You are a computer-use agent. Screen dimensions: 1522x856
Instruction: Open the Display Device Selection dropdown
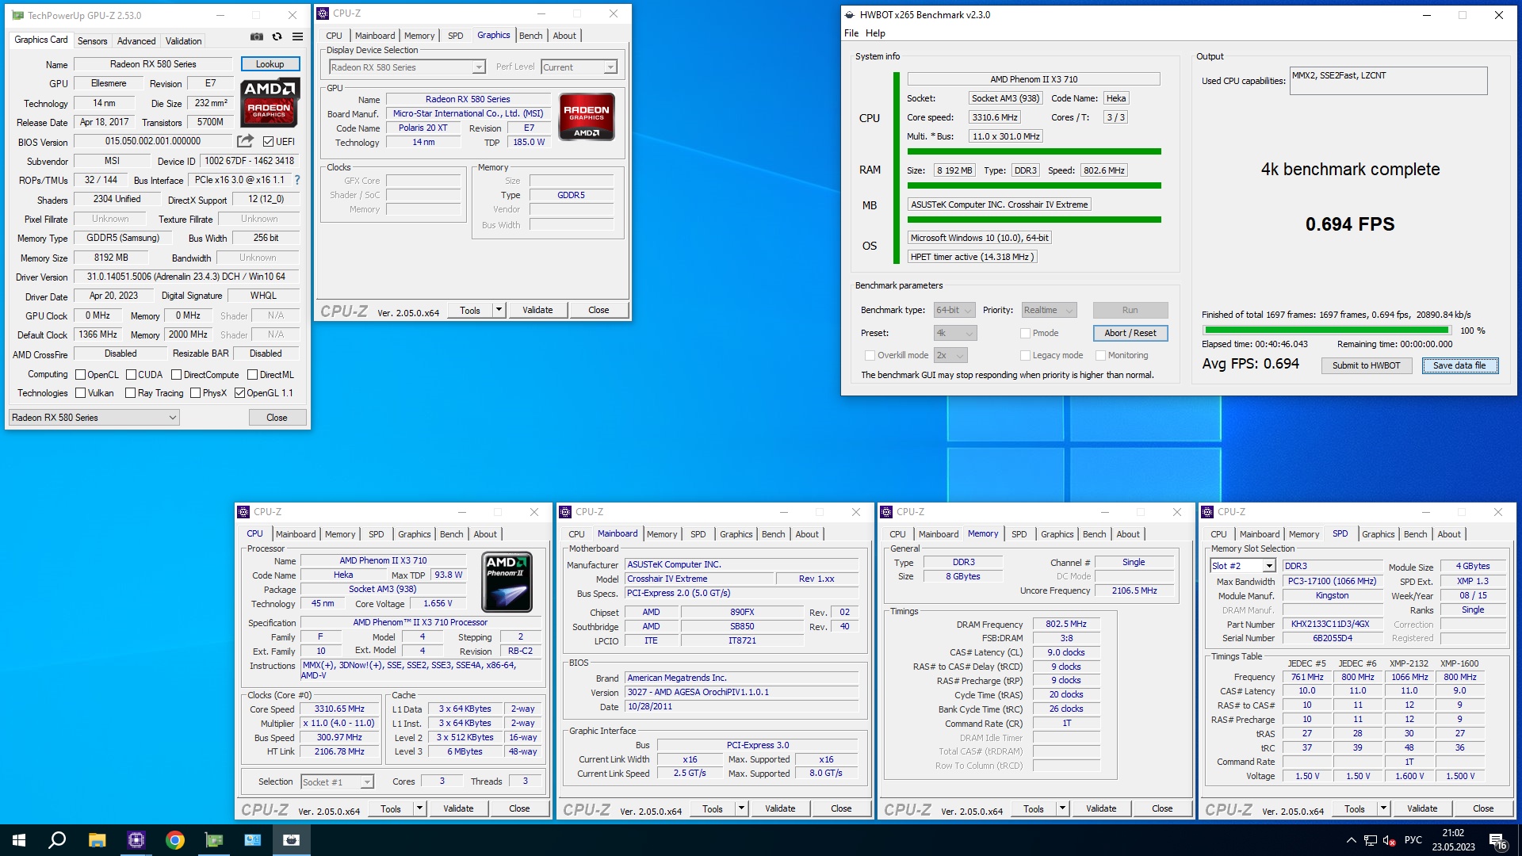(x=407, y=67)
